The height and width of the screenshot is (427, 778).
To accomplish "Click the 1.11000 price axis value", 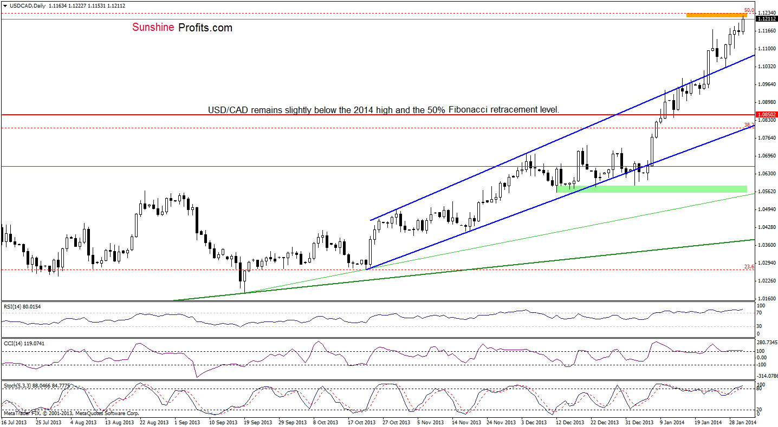I will click(x=767, y=49).
